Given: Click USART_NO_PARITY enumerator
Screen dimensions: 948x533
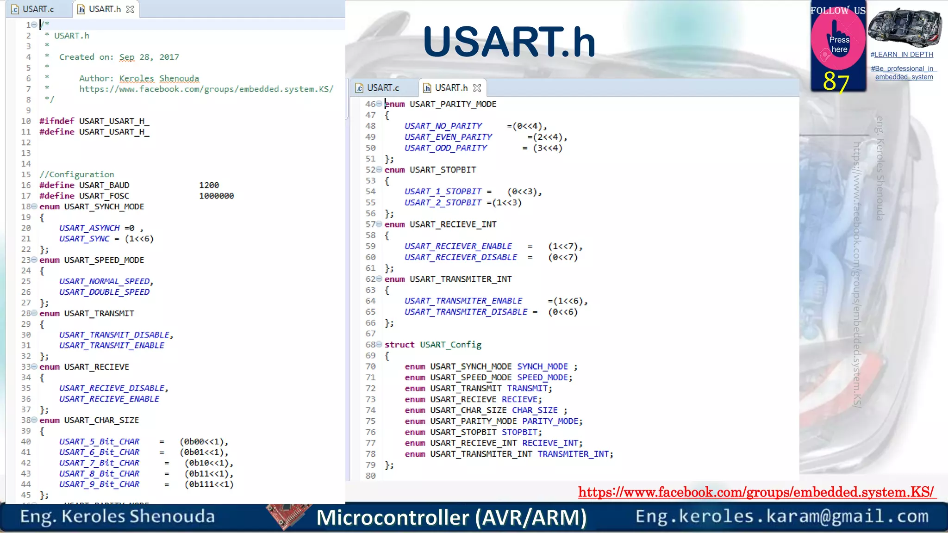Looking at the screenshot, I should tap(443, 126).
